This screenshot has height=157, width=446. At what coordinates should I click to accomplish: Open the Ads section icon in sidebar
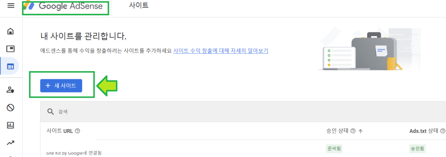click(x=10, y=49)
